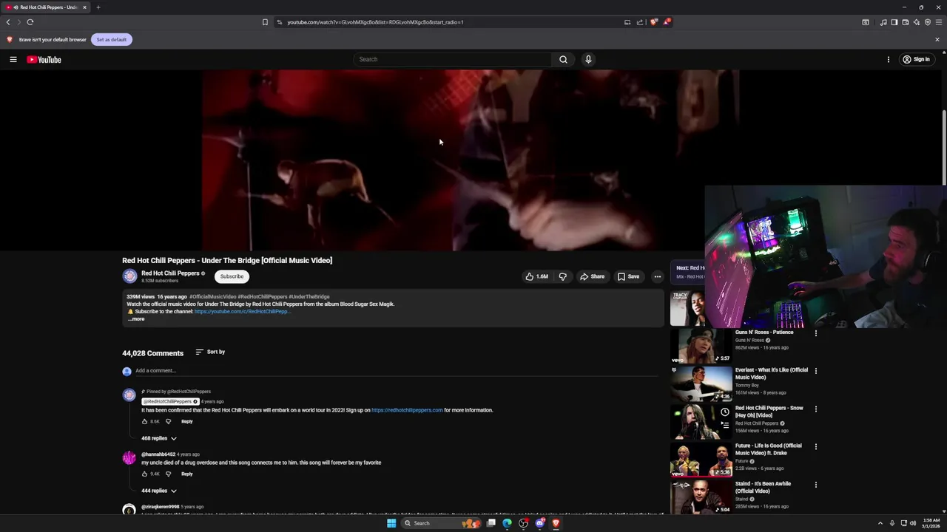Open Discord from the taskbar
947x532 pixels.
tap(539, 523)
